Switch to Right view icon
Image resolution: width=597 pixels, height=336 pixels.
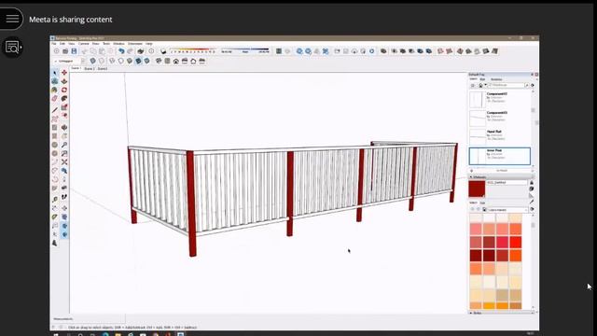[185, 61]
